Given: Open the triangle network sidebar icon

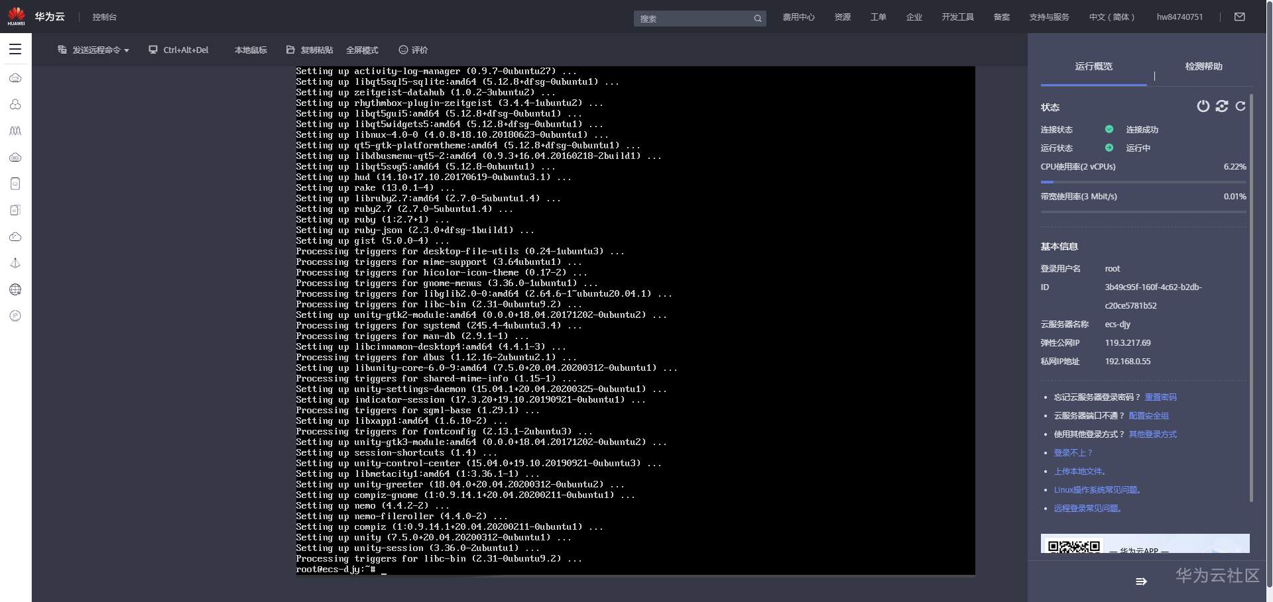Looking at the screenshot, I should (x=15, y=263).
